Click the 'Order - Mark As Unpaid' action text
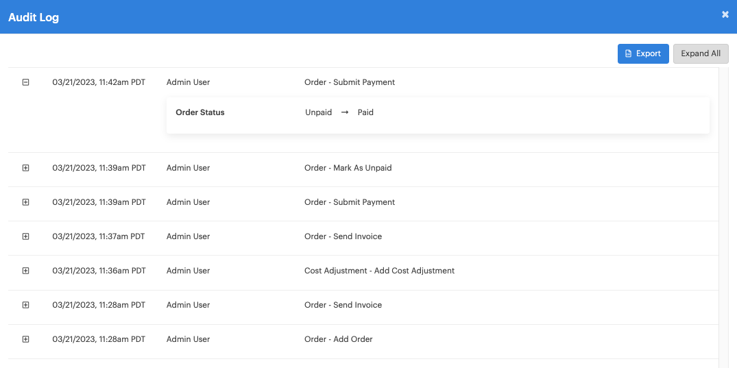Viewport: 737px width, 368px height. pyautogui.click(x=348, y=168)
